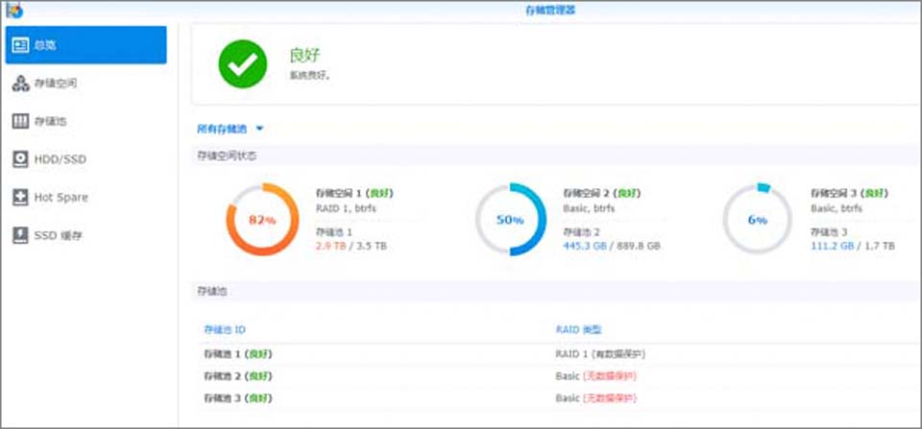
Task: Click the HDD/SSD drive icon
Action: (x=20, y=159)
